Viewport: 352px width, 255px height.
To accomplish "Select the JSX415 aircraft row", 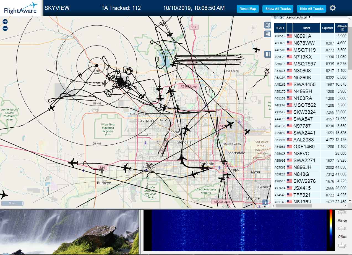I will pos(311,188).
